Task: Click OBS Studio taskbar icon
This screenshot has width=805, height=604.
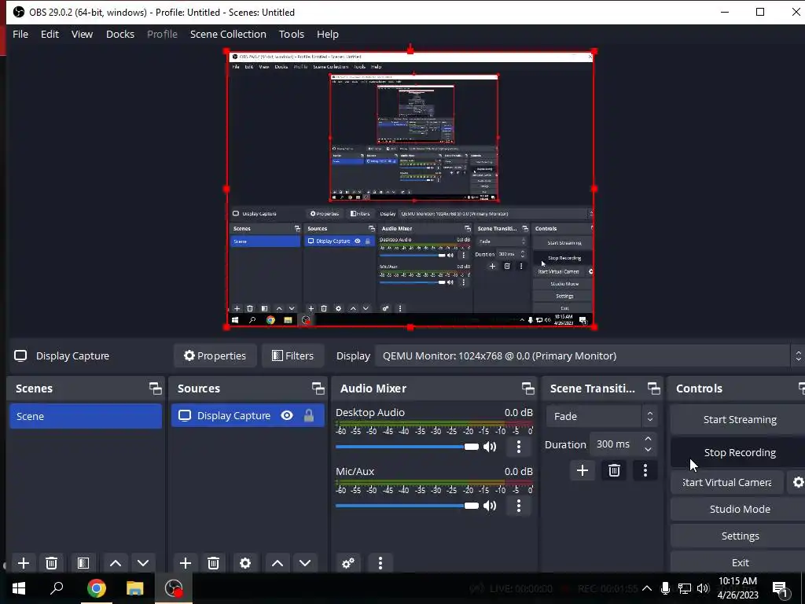Action: (x=174, y=588)
